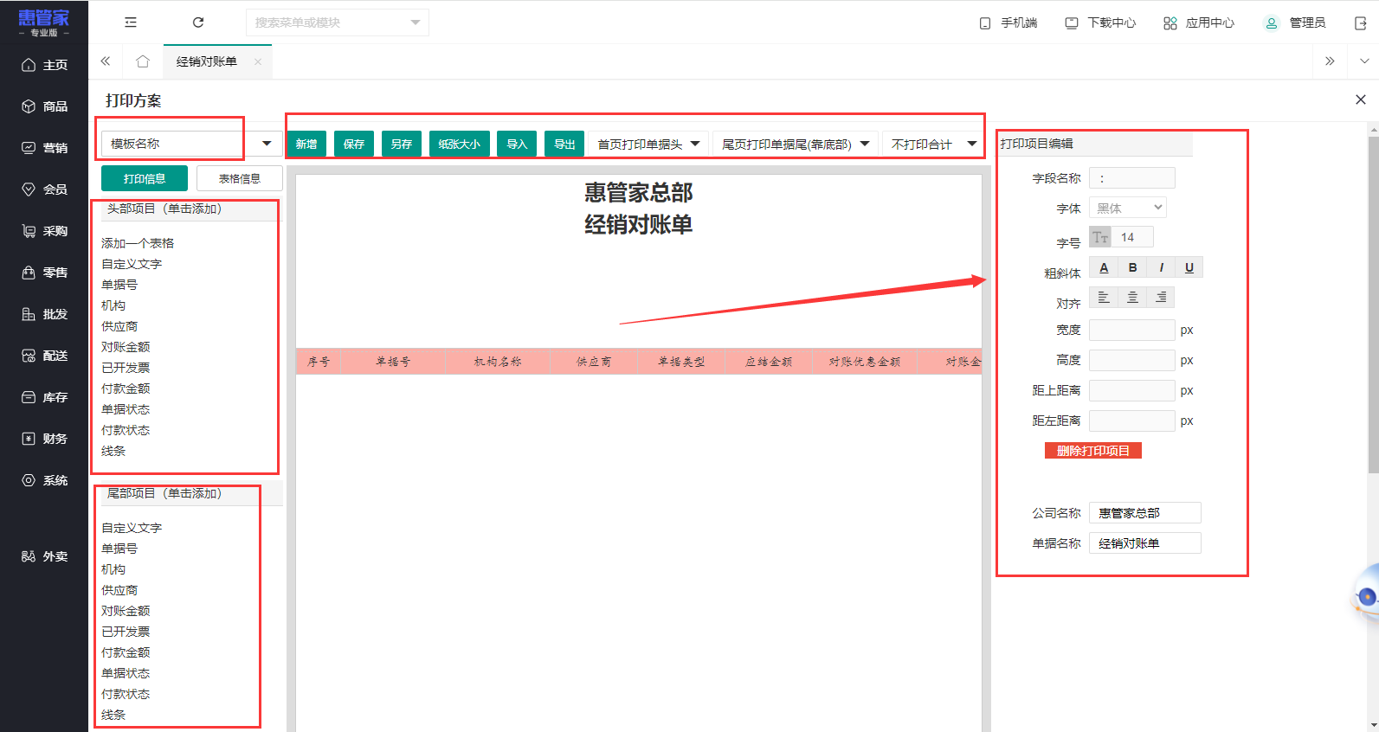
Task: Click the 距上距离 input
Action: coord(1132,390)
